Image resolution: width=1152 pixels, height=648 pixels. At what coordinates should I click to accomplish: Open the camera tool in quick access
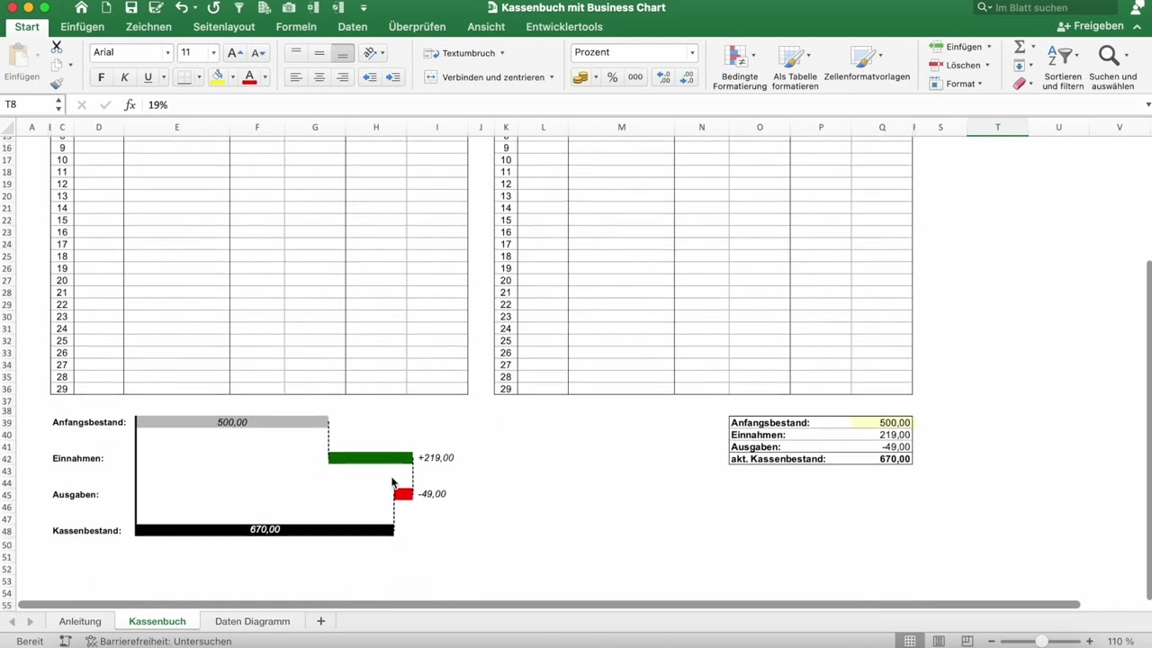point(289,7)
